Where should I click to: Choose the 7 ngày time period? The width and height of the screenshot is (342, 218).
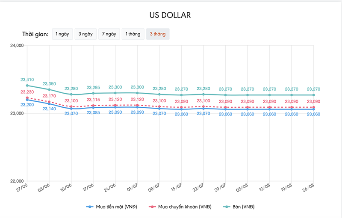[108, 34]
